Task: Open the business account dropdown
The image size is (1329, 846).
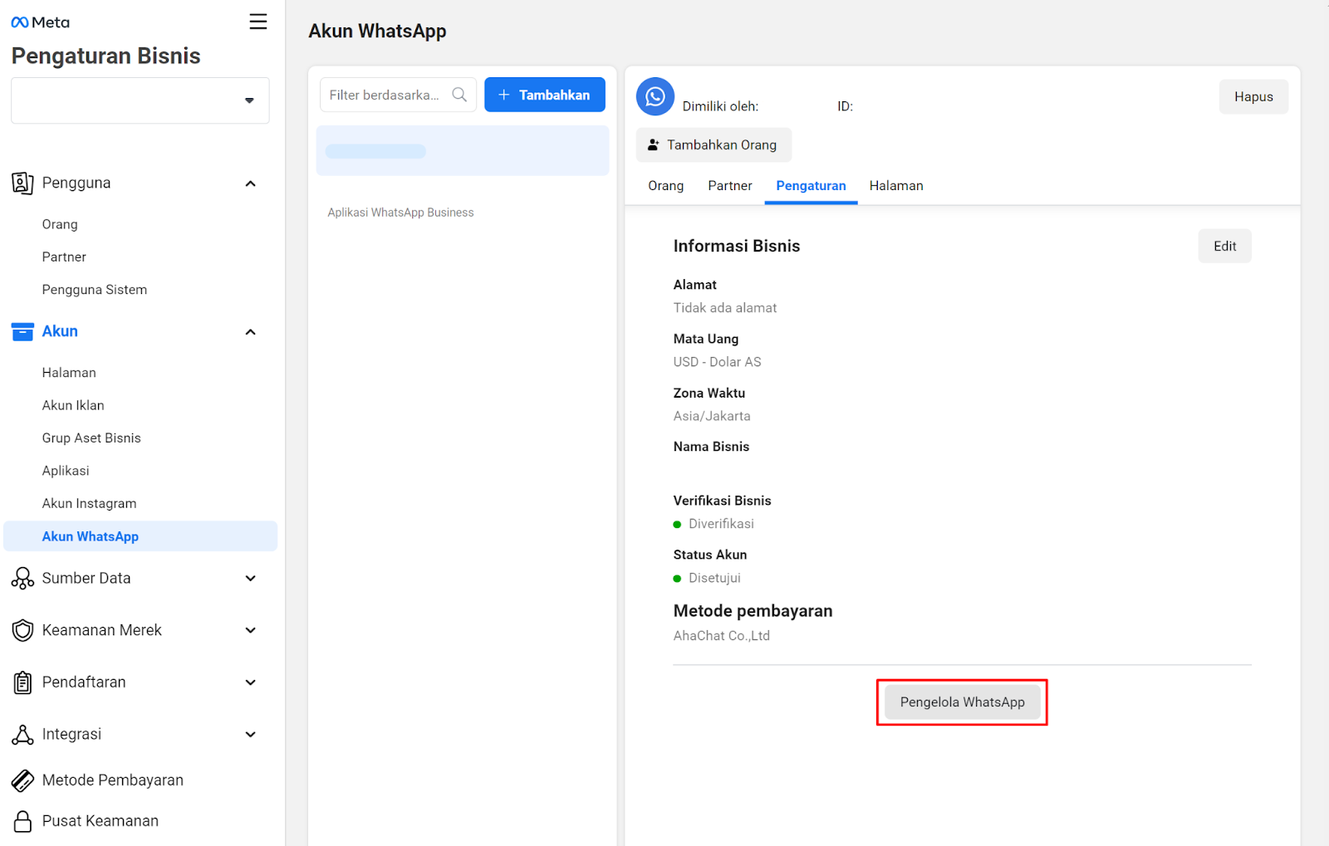Action: 140,100
